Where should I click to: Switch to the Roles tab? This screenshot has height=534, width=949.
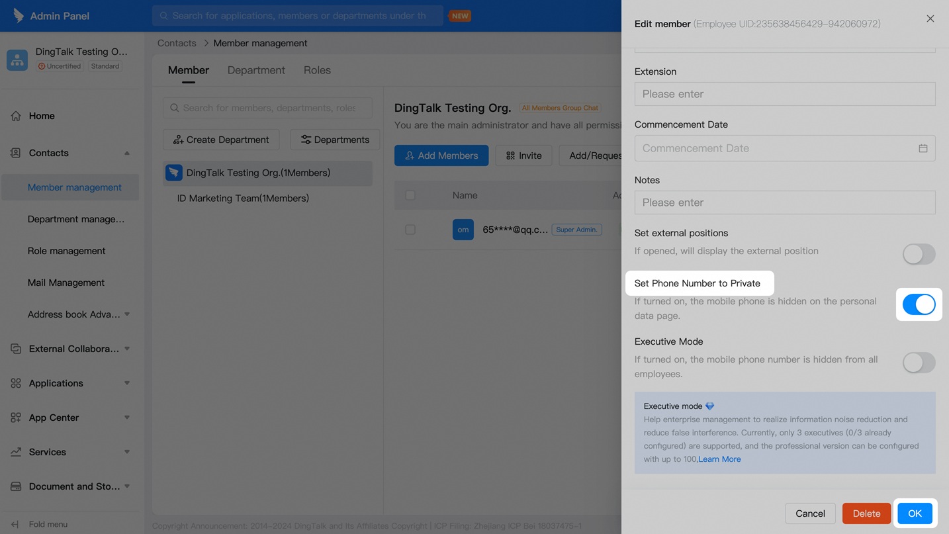coord(317,70)
